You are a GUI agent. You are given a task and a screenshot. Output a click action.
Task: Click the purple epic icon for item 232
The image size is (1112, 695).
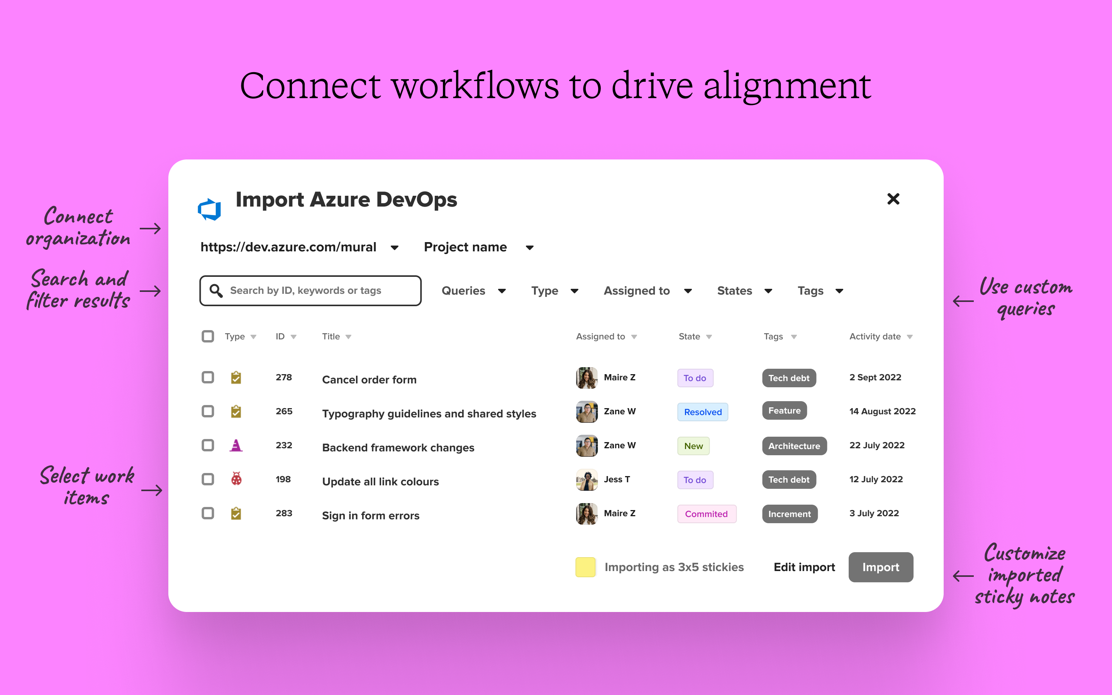coord(236,445)
